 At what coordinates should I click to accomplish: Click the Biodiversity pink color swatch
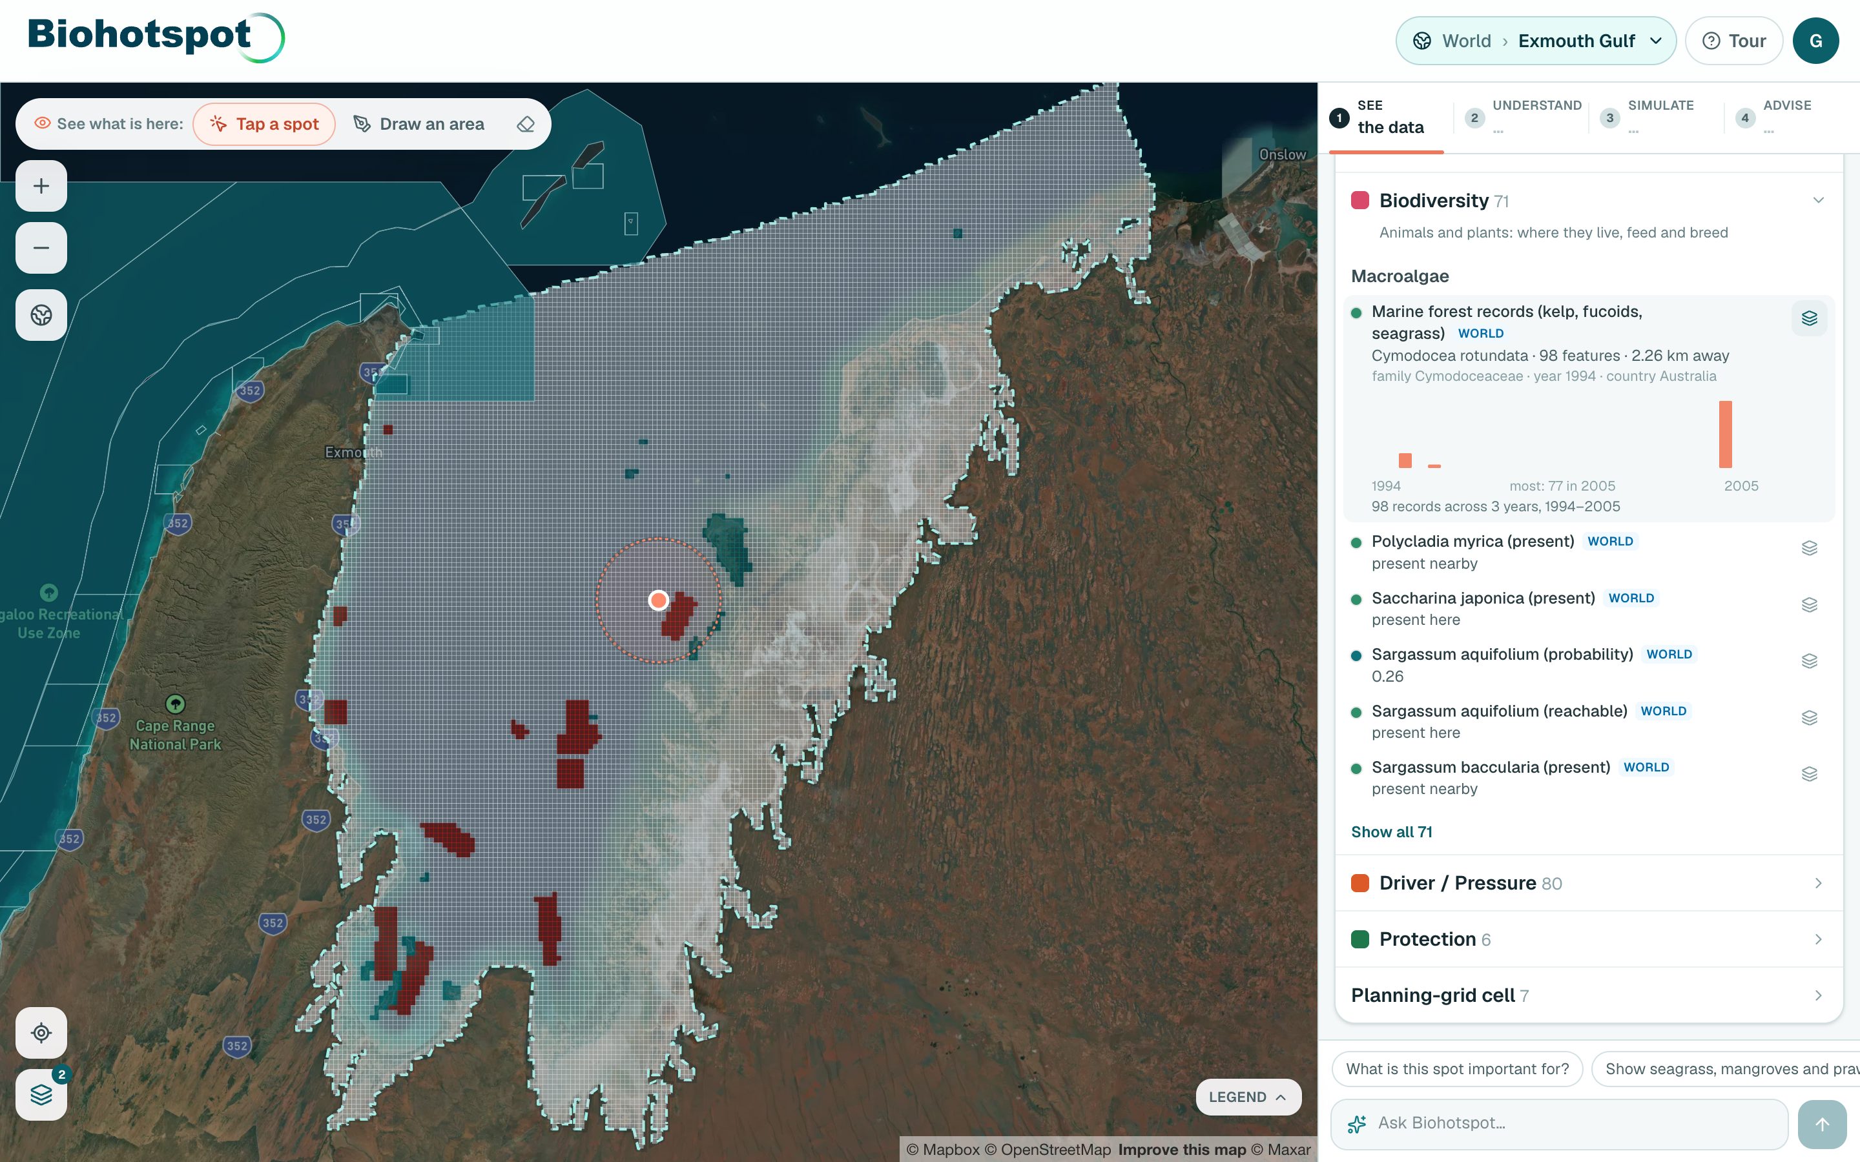point(1359,201)
